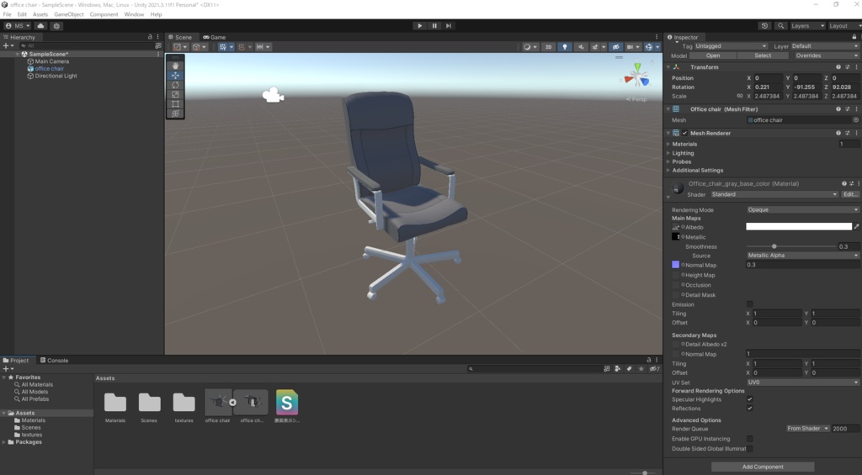Viewport: 862px width, 475px height.
Task: Toggle the Emission checkbox
Action: coord(749,304)
